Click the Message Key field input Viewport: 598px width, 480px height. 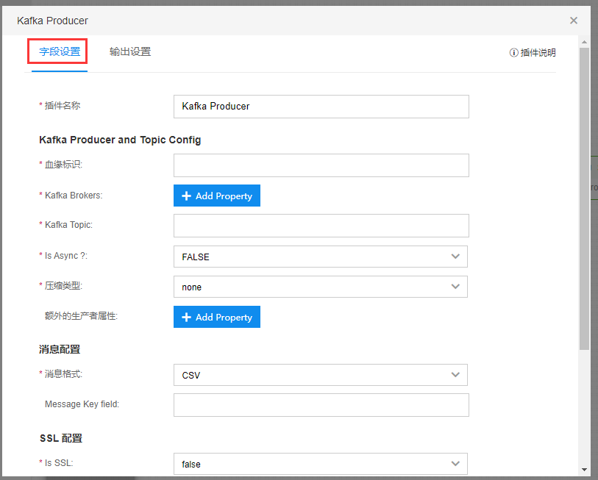pos(321,405)
